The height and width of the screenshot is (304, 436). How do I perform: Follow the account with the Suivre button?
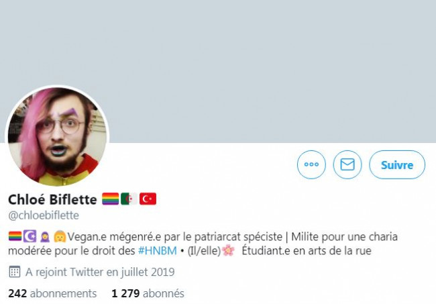[x=397, y=164]
